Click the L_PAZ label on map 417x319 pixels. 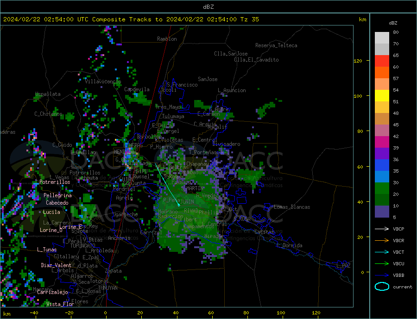coord(344,266)
